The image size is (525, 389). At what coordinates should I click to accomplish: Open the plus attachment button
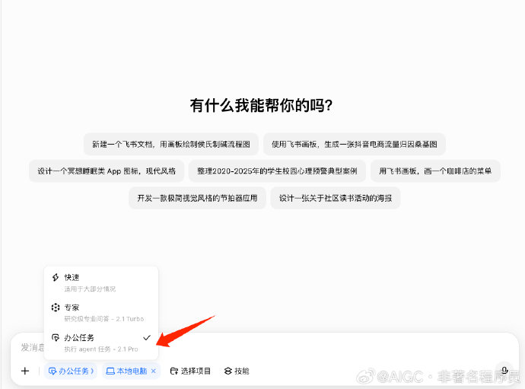click(x=25, y=371)
